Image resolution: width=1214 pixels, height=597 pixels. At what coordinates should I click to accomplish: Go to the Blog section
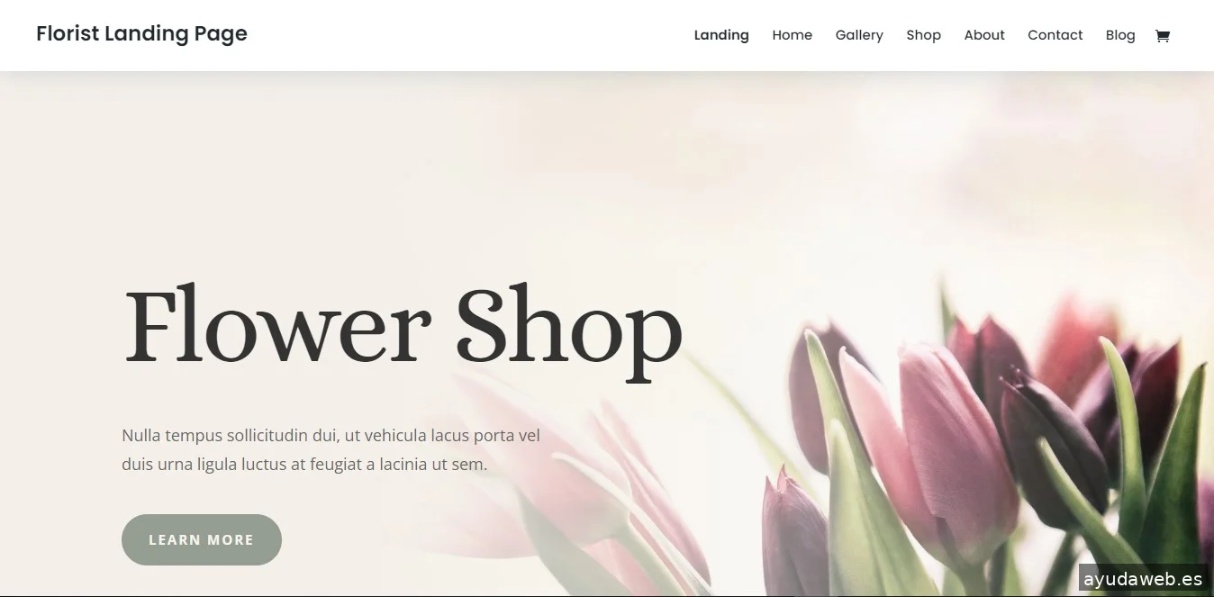pyautogui.click(x=1120, y=35)
